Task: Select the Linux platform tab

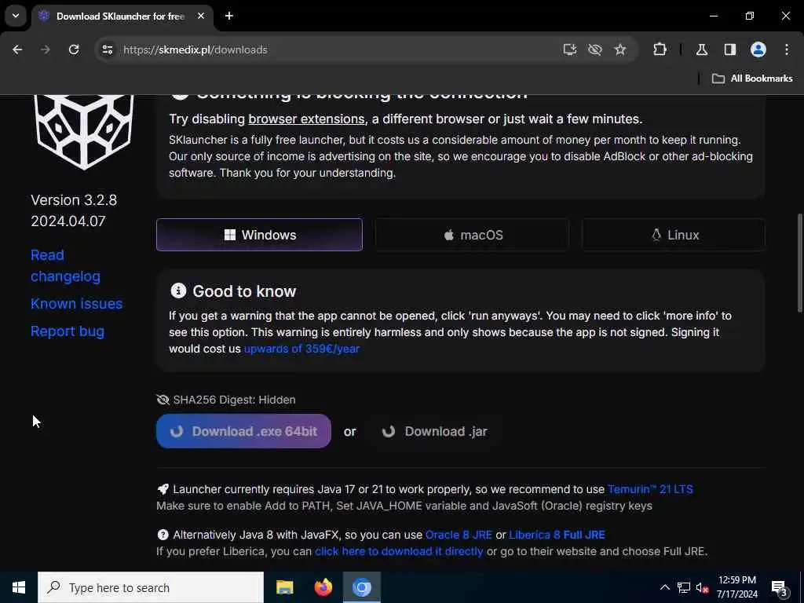Action: (x=674, y=235)
